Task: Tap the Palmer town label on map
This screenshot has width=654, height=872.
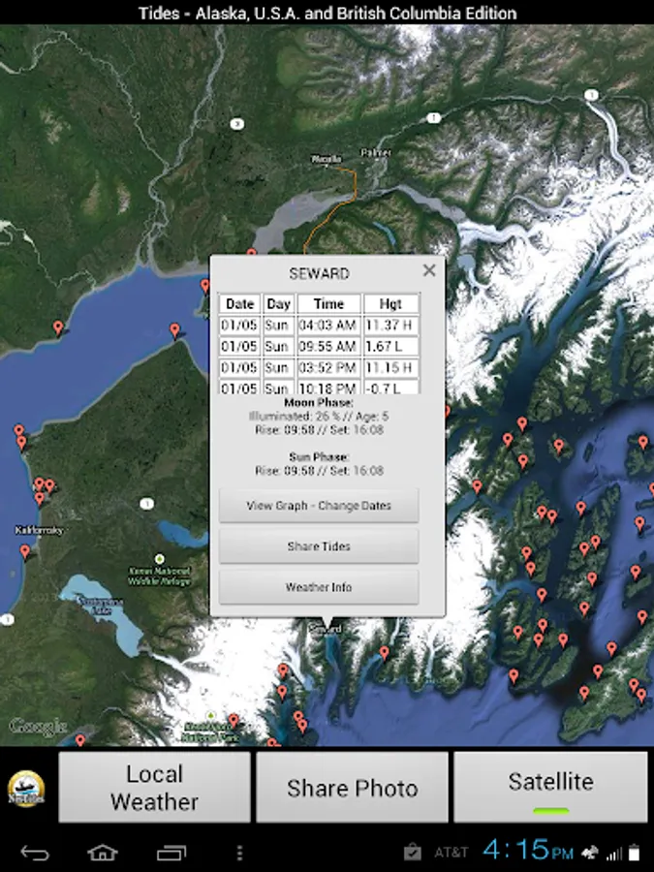Action: click(376, 152)
